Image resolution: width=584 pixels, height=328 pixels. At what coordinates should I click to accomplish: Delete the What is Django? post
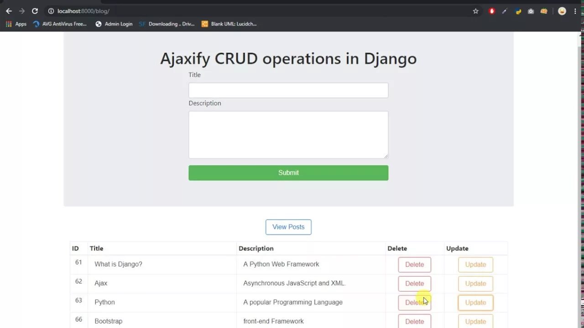(414, 265)
